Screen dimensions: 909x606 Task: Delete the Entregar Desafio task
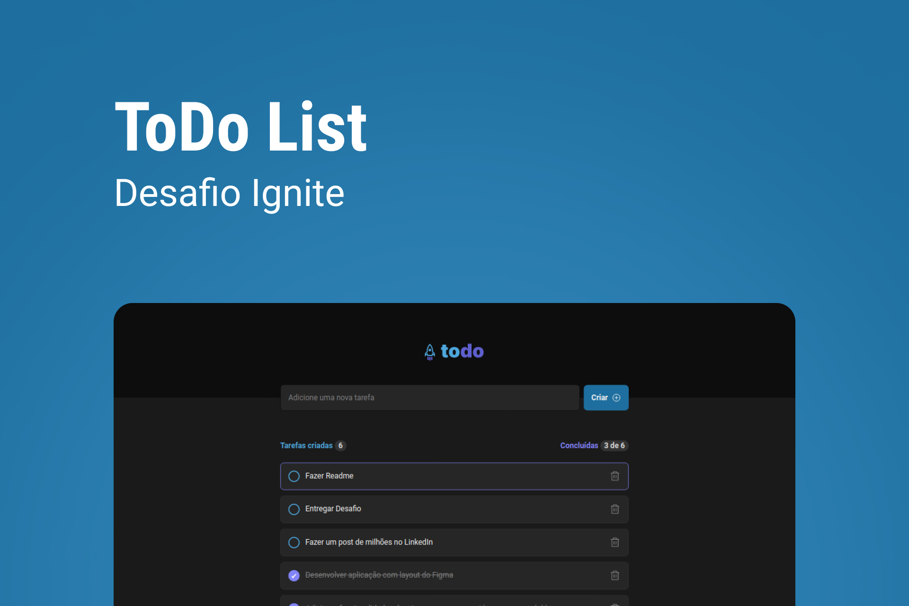[615, 509]
